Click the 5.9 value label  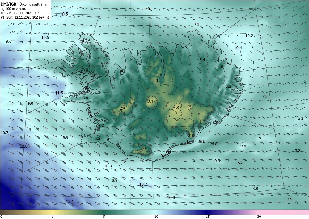[x=85, y=98]
